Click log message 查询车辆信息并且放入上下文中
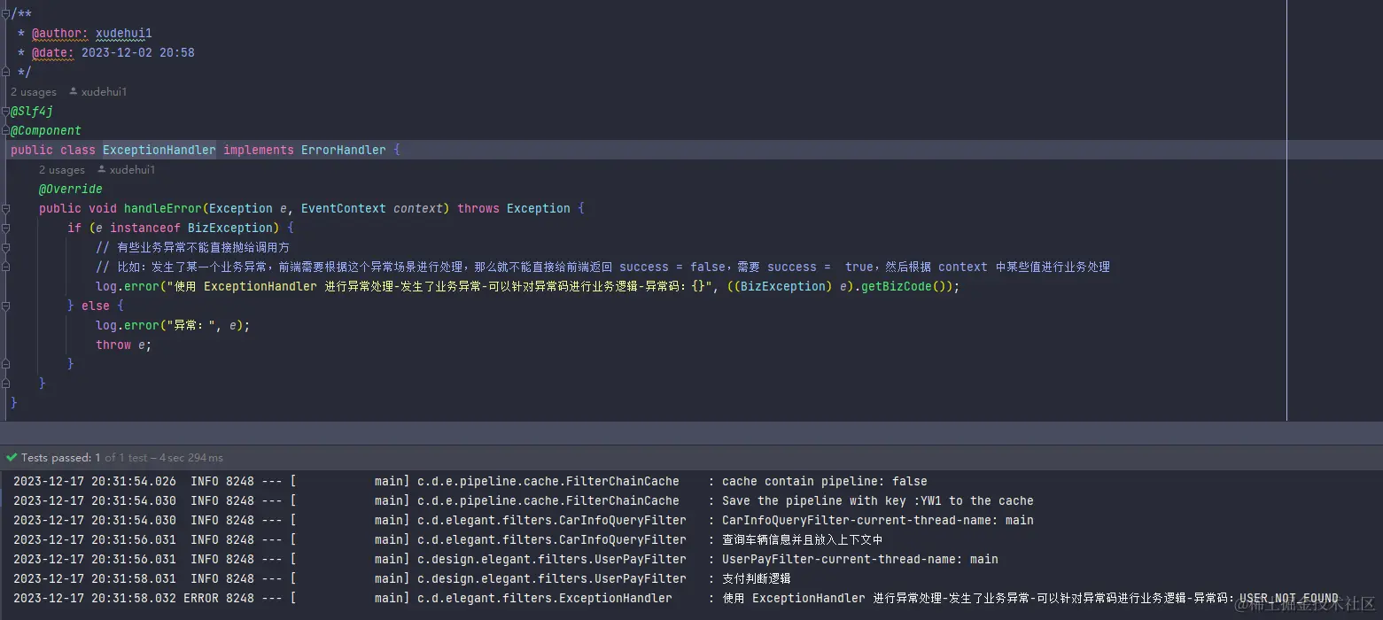The image size is (1383, 620). click(x=803, y=540)
